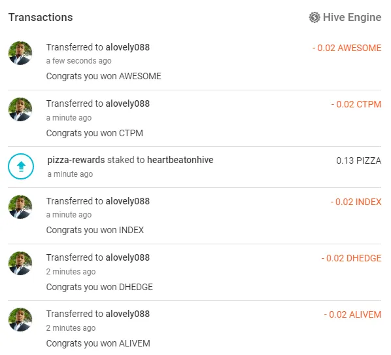Open alovely088 profile in CTPM transaction
391x355 pixels.
pyautogui.click(x=127, y=103)
